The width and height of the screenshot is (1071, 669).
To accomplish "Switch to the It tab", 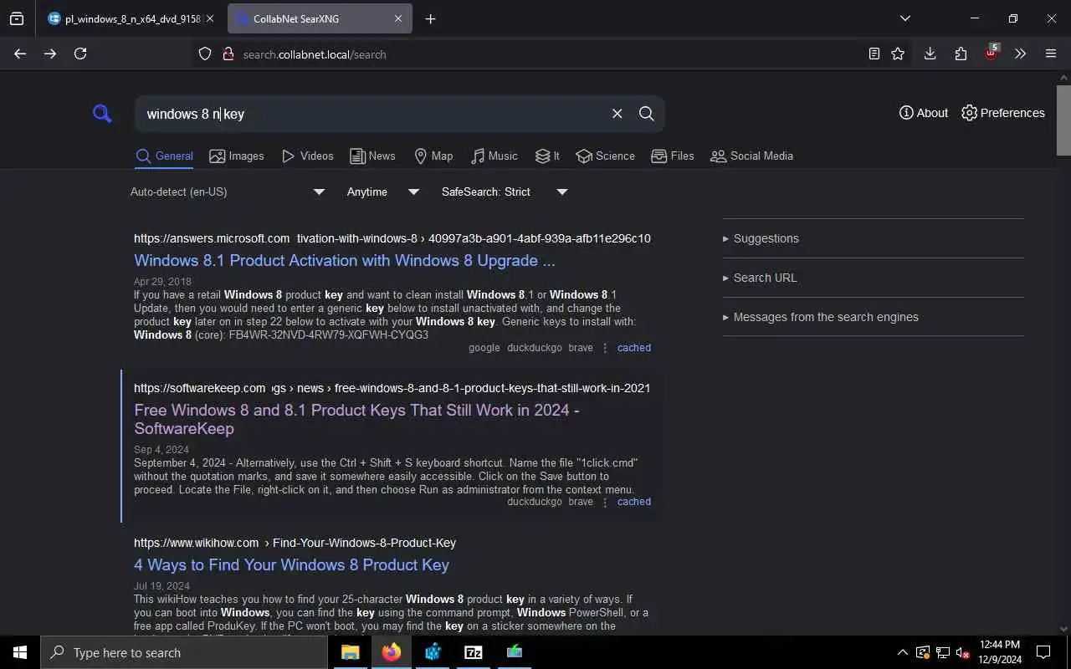I will pyautogui.click(x=547, y=156).
